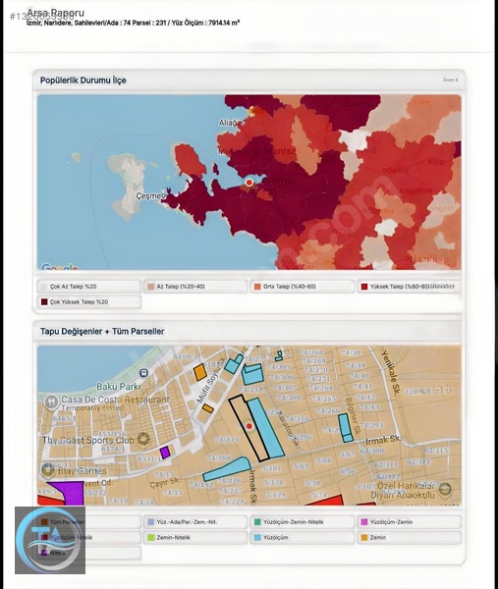Viewport: 498px width, 589px height.
Task: Click the Yüksek Talep red color swatch
Action: pyautogui.click(x=364, y=287)
